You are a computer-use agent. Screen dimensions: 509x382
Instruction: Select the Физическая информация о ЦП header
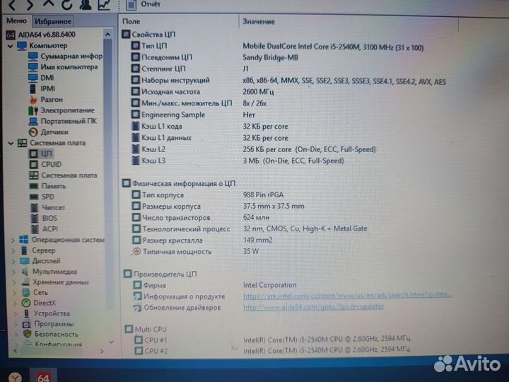coord(179,183)
